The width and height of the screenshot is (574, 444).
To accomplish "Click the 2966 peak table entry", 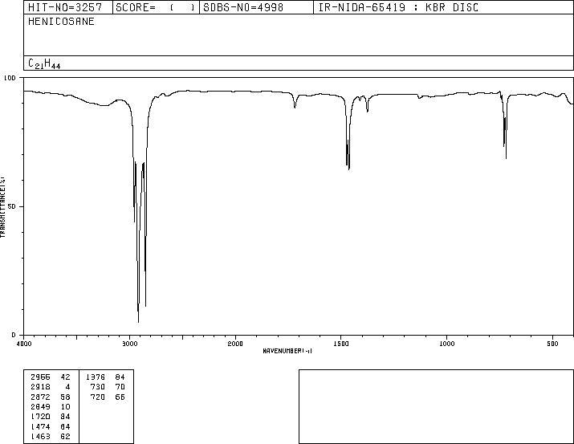I will coord(51,377).
